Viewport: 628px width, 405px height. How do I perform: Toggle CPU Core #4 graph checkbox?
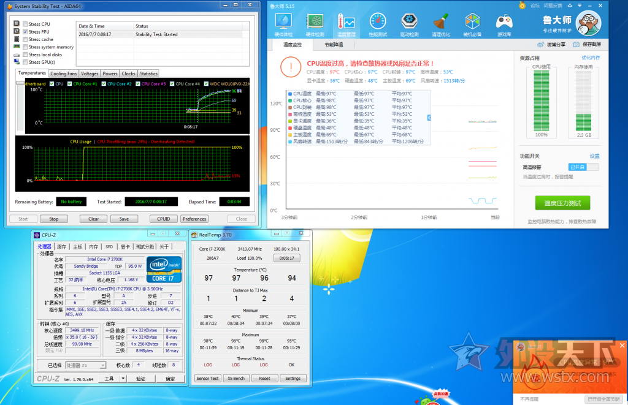172,84
